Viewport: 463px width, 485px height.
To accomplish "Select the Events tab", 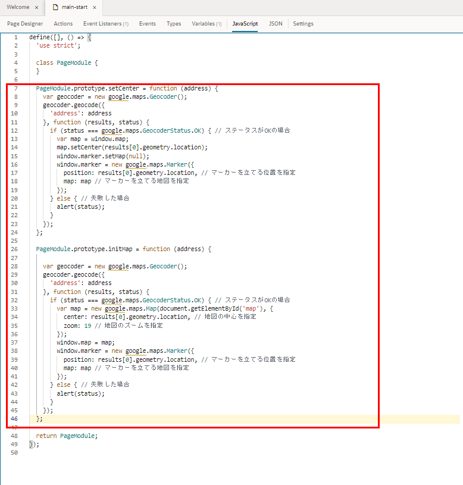I will (x=147, y=24).
